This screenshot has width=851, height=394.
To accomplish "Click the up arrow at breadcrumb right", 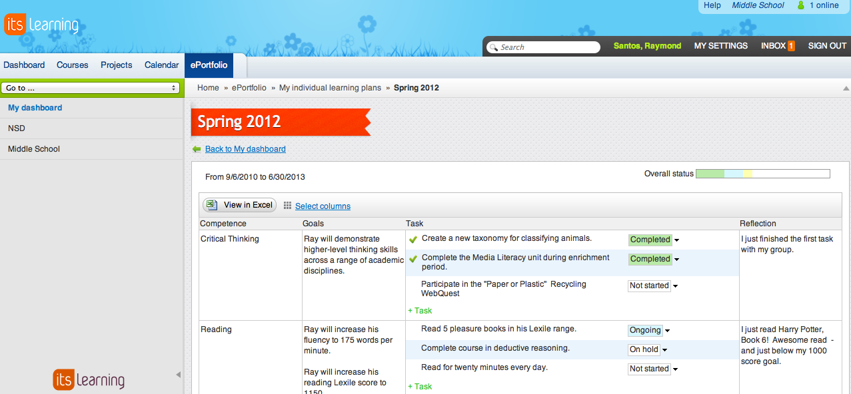I will click(846, 88).
